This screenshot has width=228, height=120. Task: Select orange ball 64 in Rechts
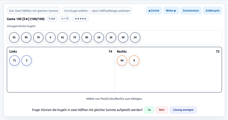tap(122, 60)
